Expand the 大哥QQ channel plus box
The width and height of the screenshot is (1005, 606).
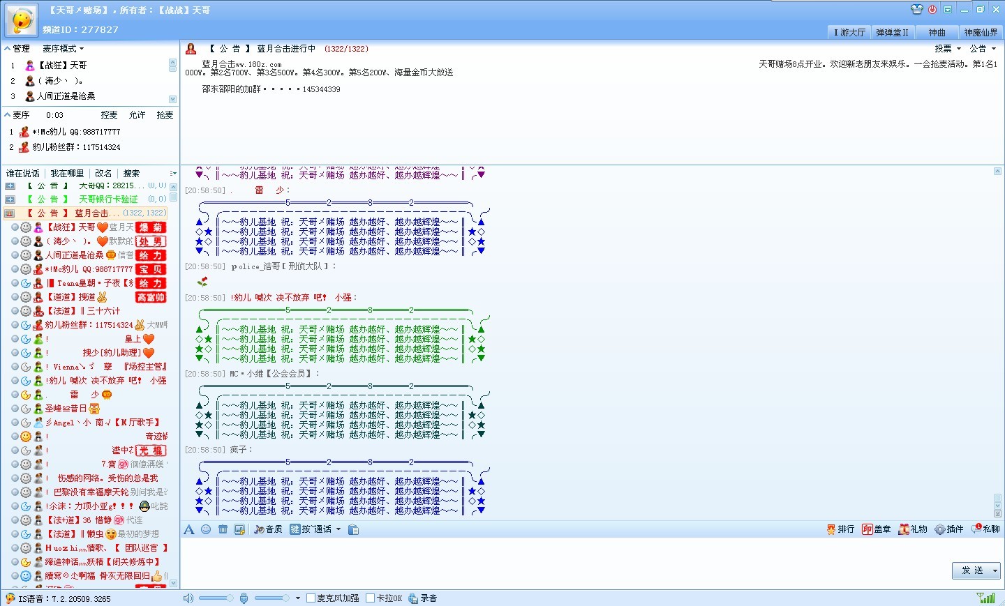click(10, 186)
